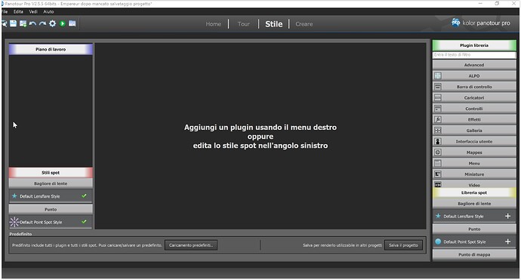Screen dimensions: 521x280
Task: Click the add panorama image icon
Action: coord(23,23)
